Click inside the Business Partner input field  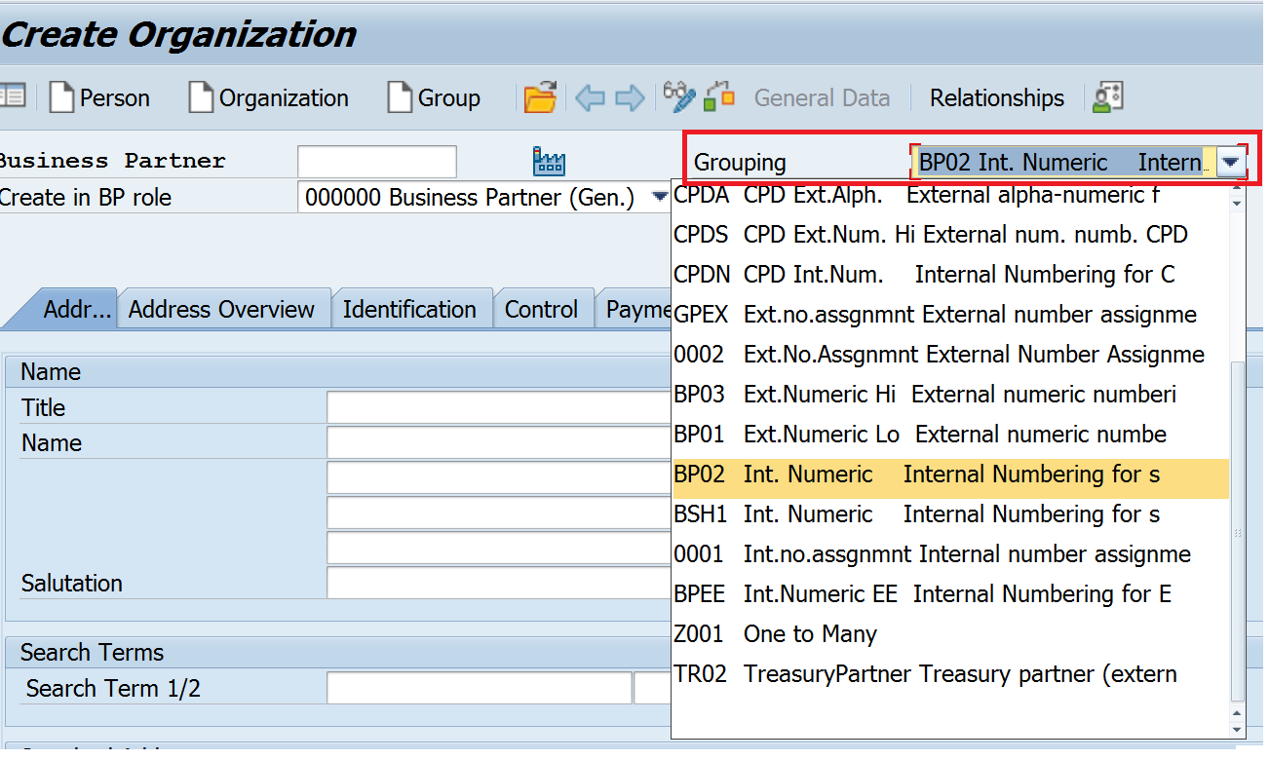pyautogui.click(x=377, y=161)
